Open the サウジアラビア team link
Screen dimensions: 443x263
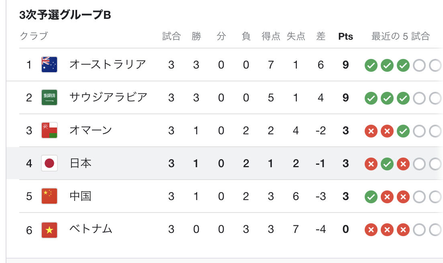click(x=108, y=97)
